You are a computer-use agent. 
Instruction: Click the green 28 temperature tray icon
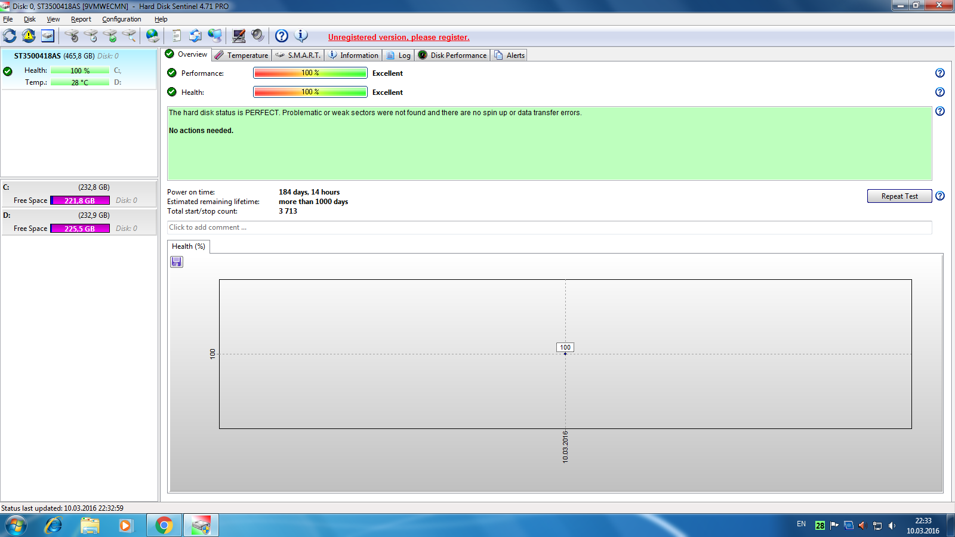(820, 526)
